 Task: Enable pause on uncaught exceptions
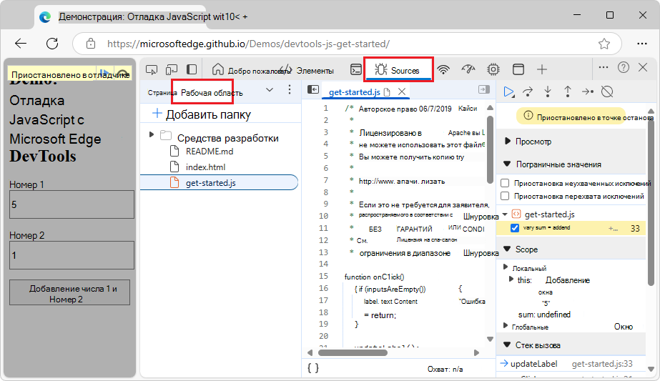[505, 183]
